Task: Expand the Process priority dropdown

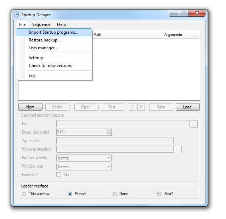Action: tap(84, 158)
